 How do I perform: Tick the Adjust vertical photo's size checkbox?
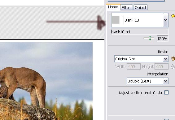(166, 93)
